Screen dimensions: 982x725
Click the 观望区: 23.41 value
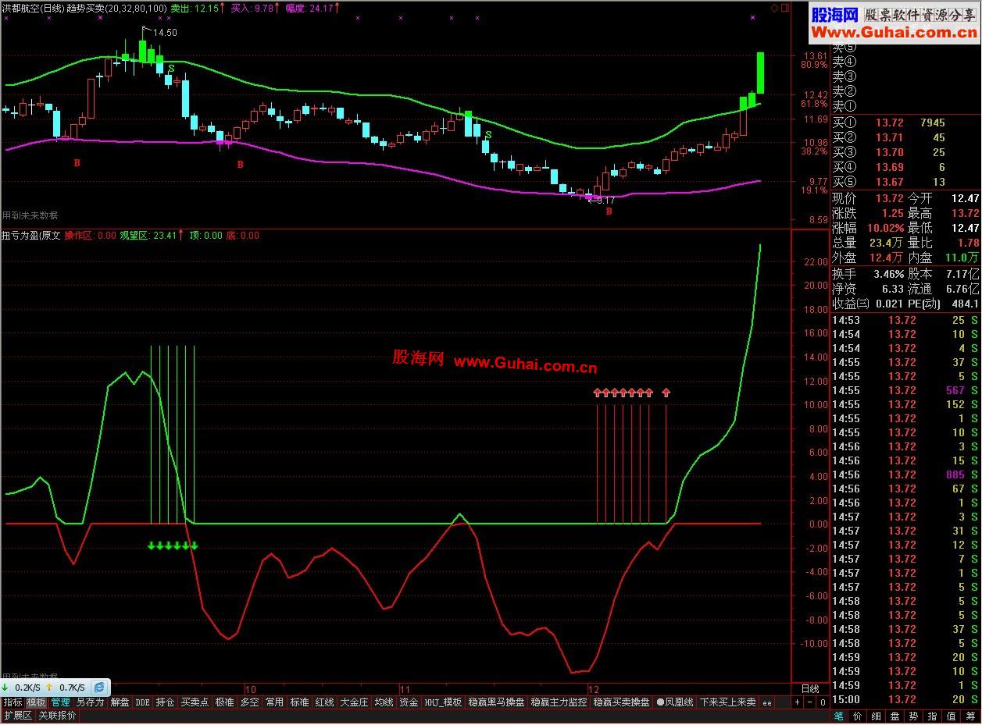148,235
